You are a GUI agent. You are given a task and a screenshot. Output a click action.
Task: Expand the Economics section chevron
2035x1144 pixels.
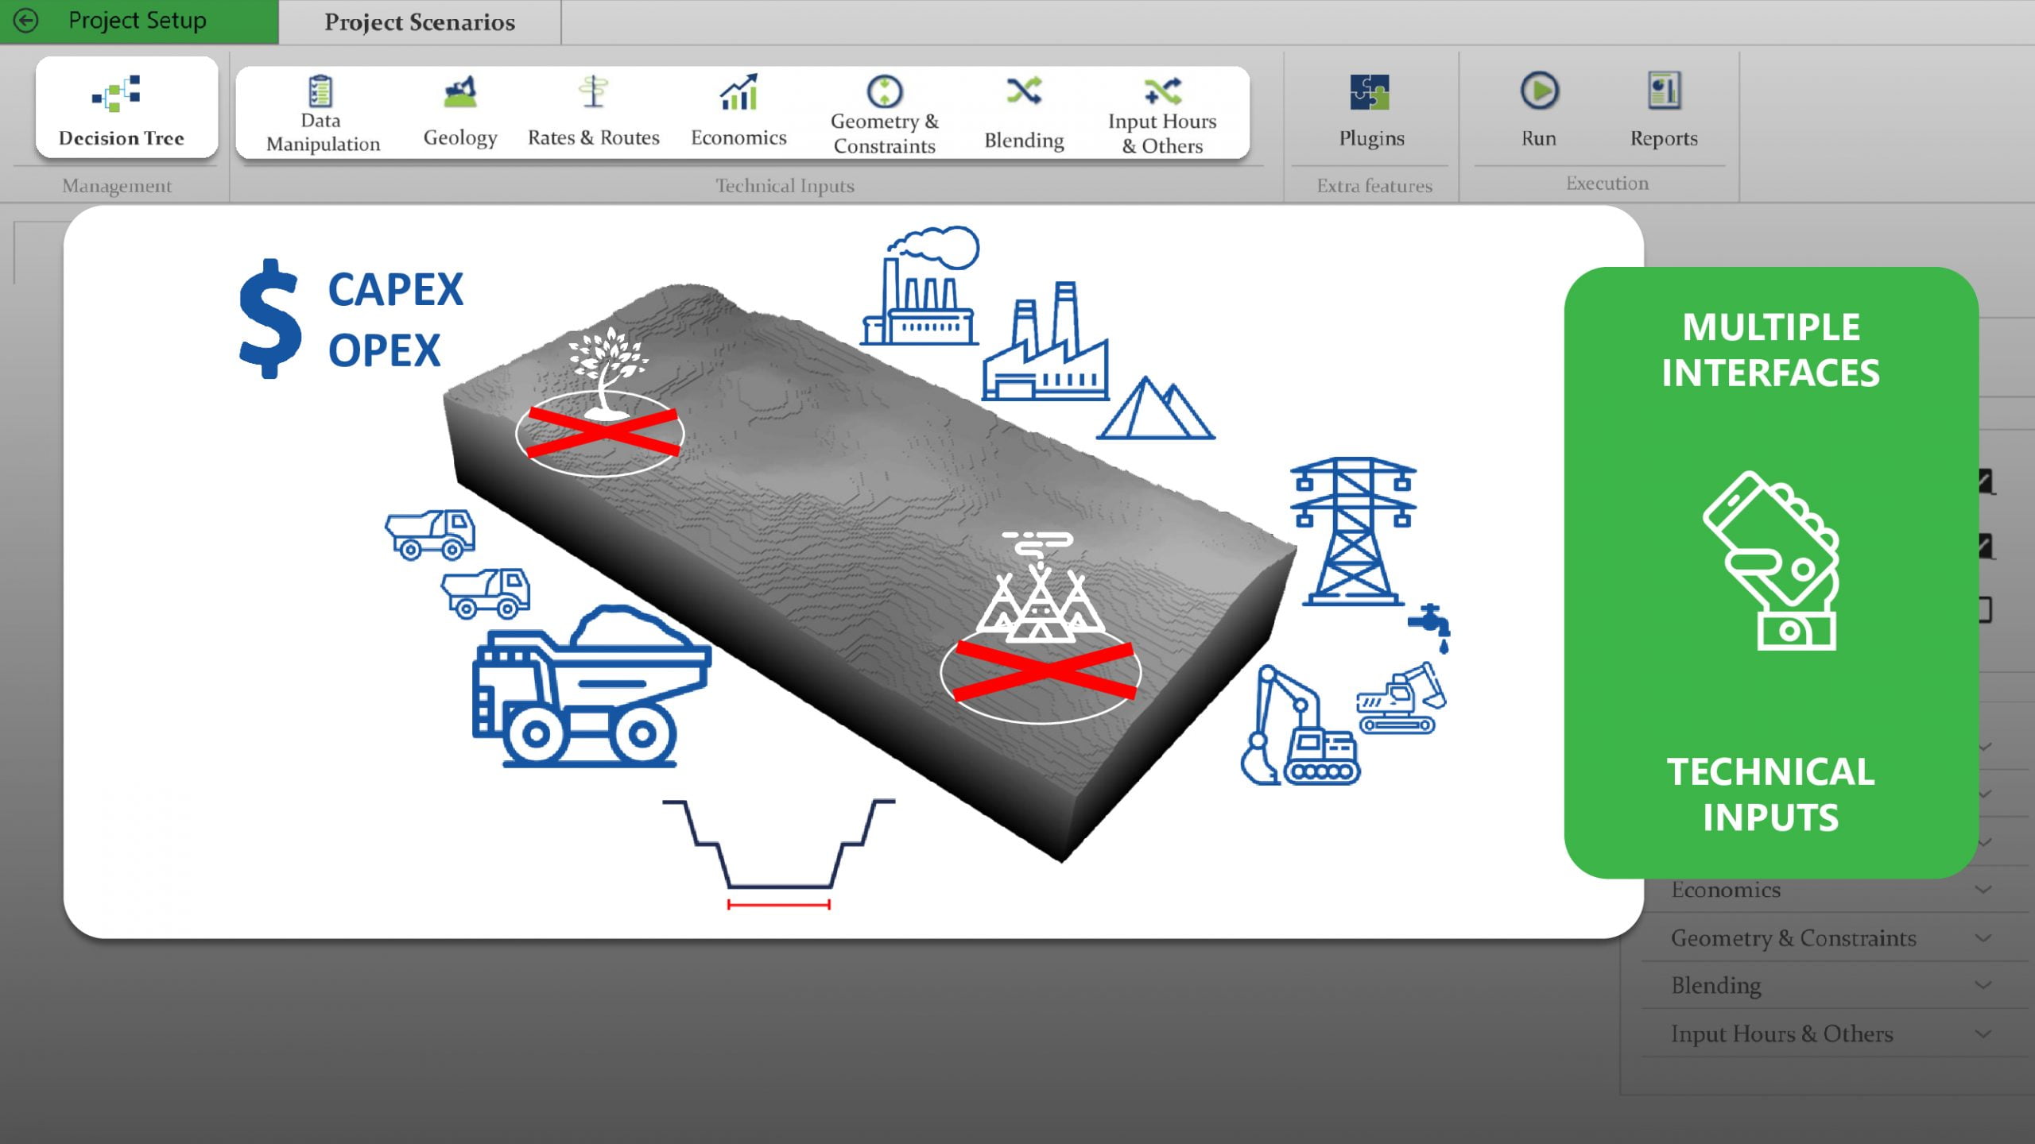(1983, 890)
